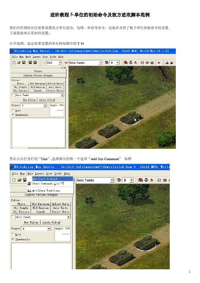Click Angle 315 direction control in first editor
Screen dimensions: 200x283
pos(57,110)
